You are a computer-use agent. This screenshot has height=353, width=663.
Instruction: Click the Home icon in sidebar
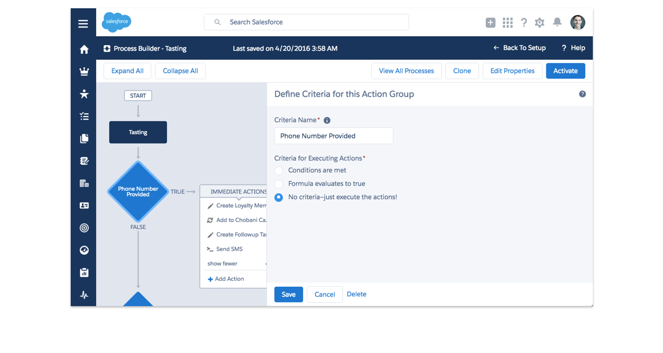tap(84, 50)
